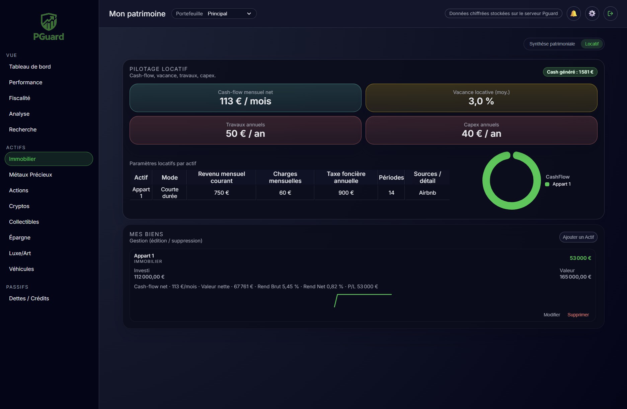This screenshot has height=409, width=627.
Task: Switch to Synthèse patrimoniale view
Action: [x=552, y=44]
